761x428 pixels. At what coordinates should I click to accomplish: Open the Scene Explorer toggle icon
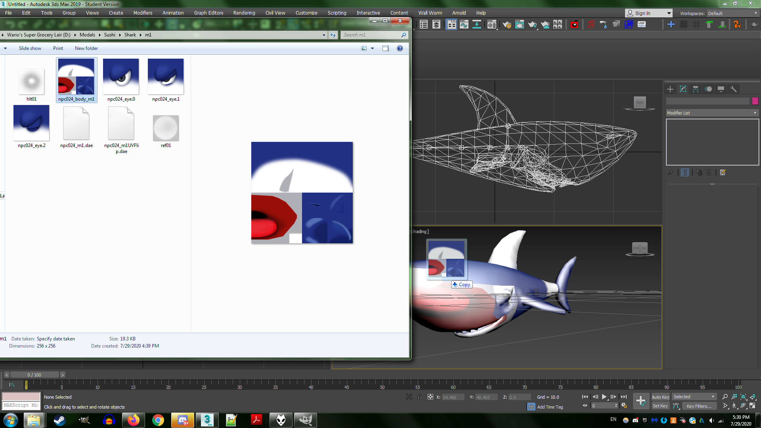click(x=424, y=25)
